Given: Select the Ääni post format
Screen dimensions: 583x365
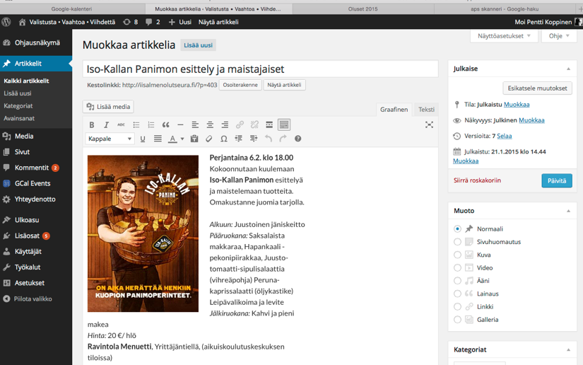Looking at the screenshot, I should (457, 281).
